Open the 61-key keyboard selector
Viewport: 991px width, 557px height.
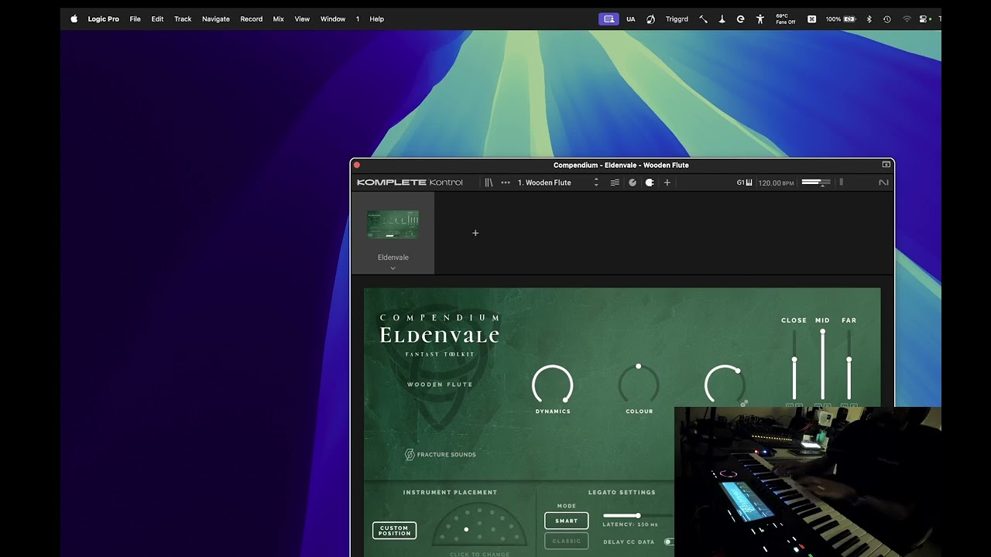(744, 183)
